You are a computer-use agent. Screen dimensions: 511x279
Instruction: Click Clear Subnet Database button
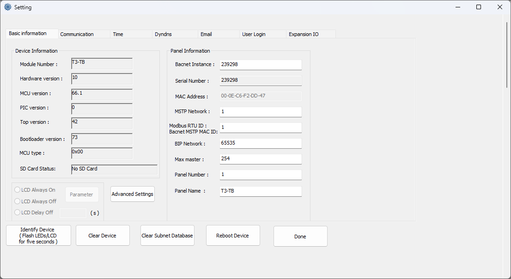point(167,236)
